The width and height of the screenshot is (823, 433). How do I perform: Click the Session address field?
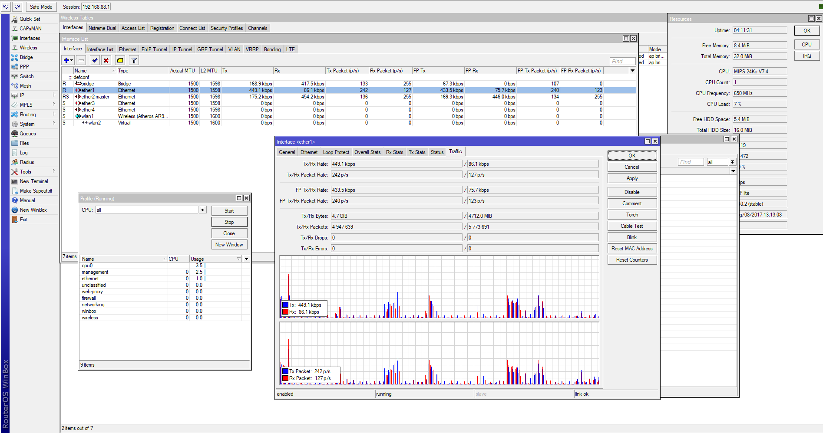pos(96,7)
